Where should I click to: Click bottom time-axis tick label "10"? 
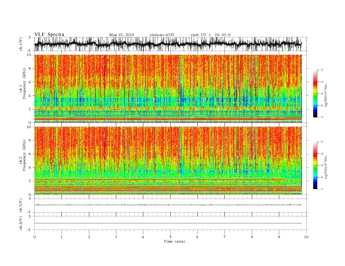pyautogui.click(x=306, y=237)
